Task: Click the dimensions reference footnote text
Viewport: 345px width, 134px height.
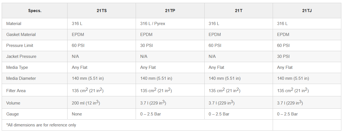Action: pyautogui.click(x=41, y=125)
